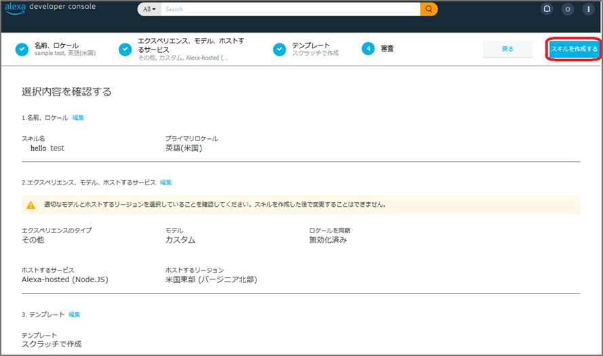This screenshot has width=603, height=356.
Task: Go to step エクスペリエンス、モデル checkmark
Action: coord(125,50)
